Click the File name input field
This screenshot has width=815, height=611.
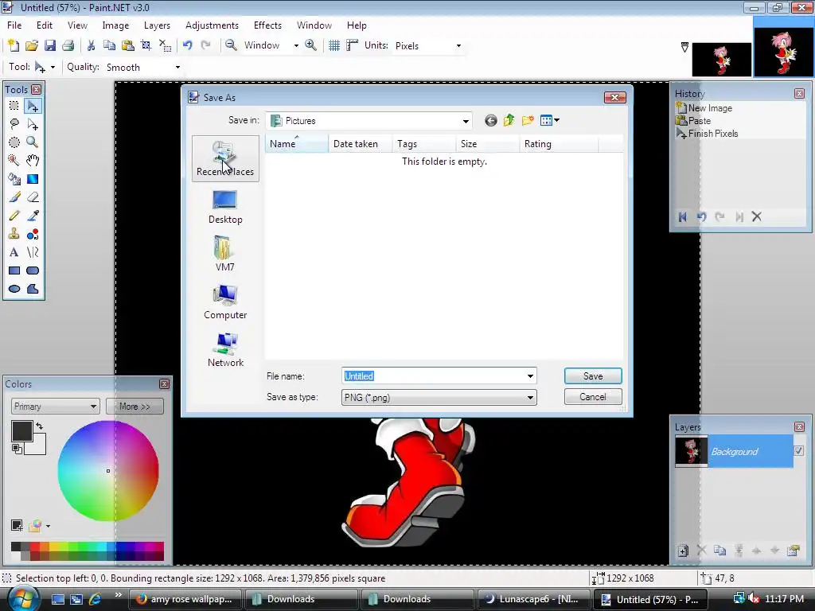coord(433,376)
